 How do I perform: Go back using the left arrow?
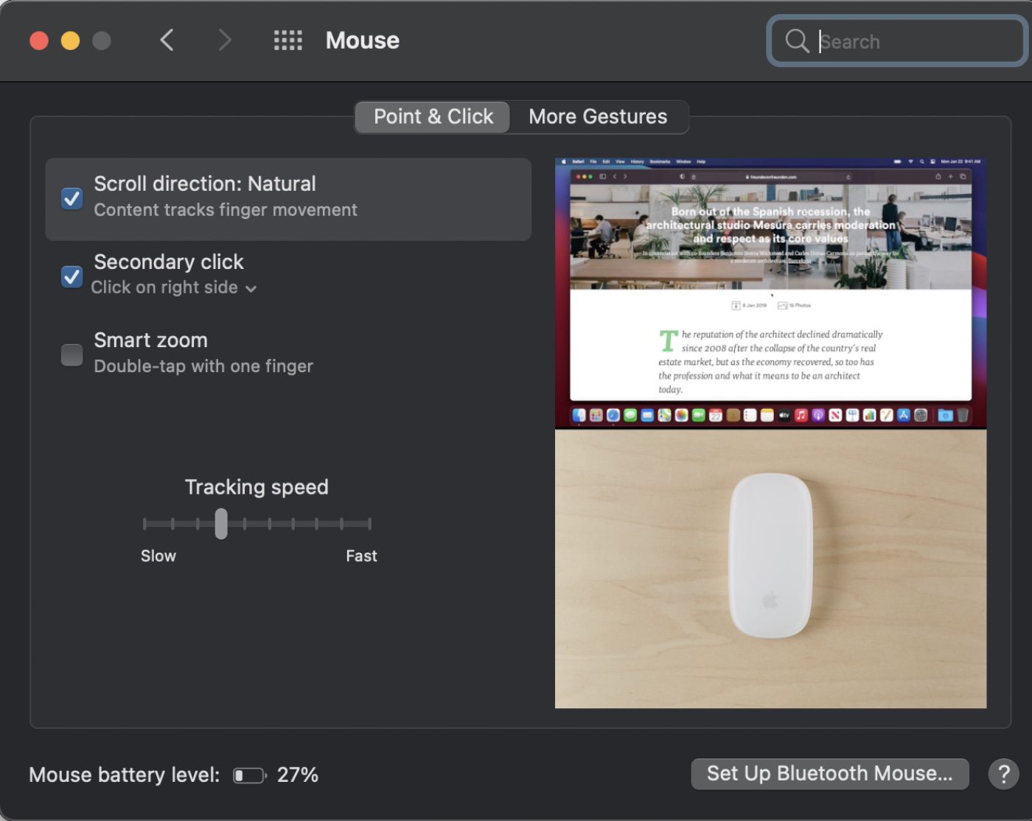(167, 40)
